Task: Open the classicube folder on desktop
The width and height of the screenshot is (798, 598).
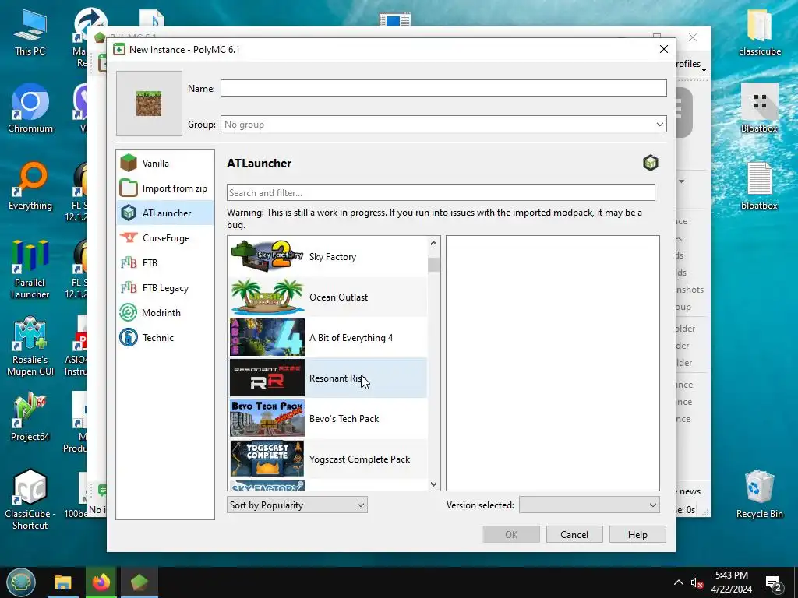Action: coord(759,33)
